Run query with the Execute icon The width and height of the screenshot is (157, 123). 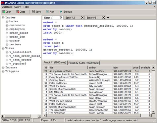[61, 12]
